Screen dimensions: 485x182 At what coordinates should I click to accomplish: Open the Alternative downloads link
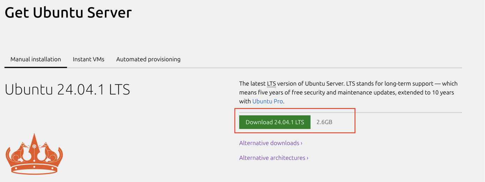click(269, 143)
